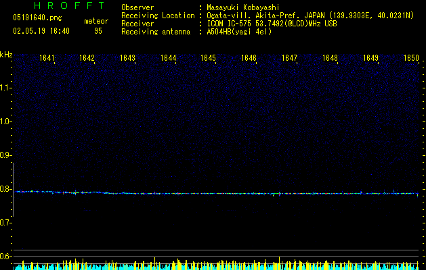Click the observer name Masayuki Kobayashi
Viewport: 426px width, 270px height.
[x=243, y=7]
